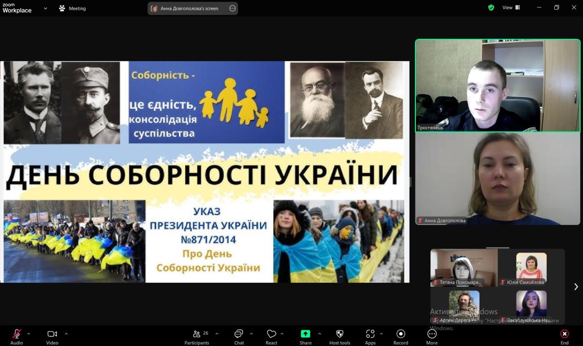The height and width of the screenshot is (346, 583).
Task: Open Zoom Workplace dropdown arrow
Action: tap(46, 8)
